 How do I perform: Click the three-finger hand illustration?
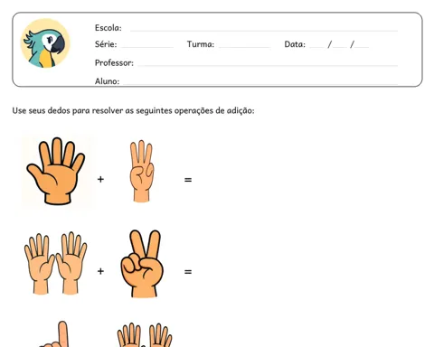141,171
